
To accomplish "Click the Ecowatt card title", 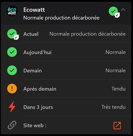I will point(34,10).
